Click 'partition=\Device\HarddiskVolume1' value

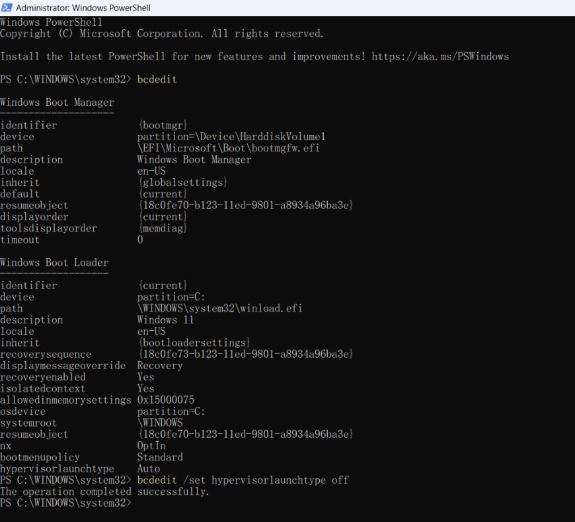click(231, 136)
